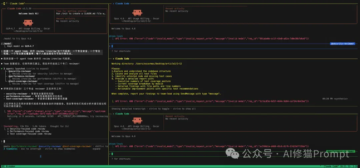Click "GLM-4.7 · API Usage Billing · Oscar" line
This screenshot has width=360, height=168.
coord(28,29)
